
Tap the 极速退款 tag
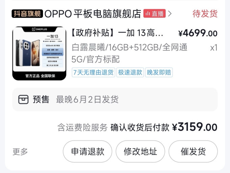click(x=130, y=72)
